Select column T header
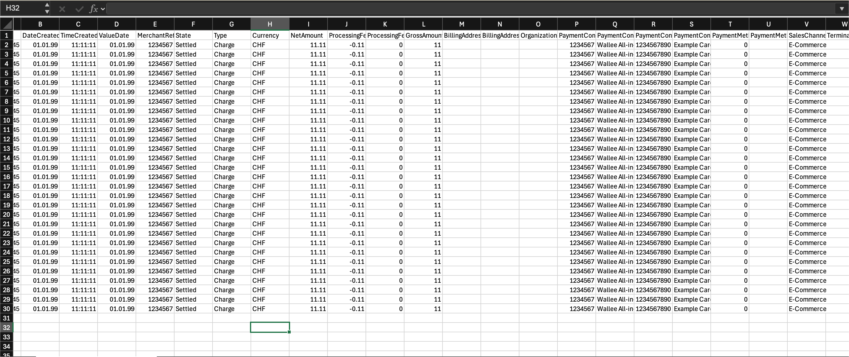The height and width of the screenshot is (357, 849). coord(730,24)
